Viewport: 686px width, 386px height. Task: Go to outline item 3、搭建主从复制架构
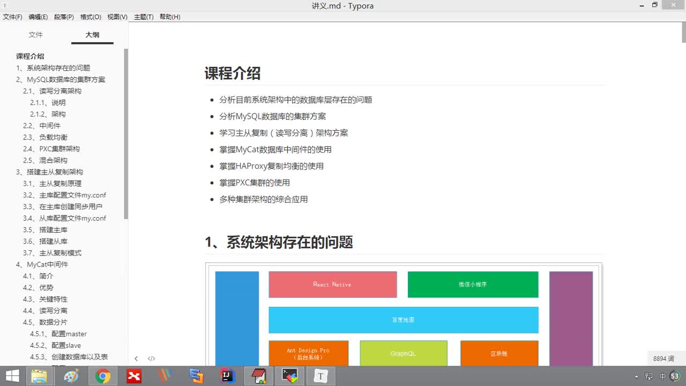49,172
